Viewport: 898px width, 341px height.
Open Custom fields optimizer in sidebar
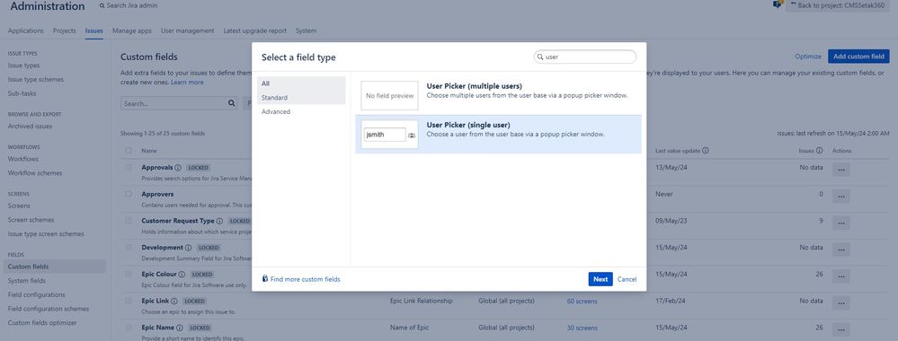[42, 323]
